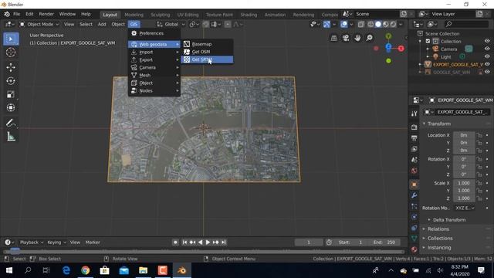Click the outliner search field
The width and height of the screenshot is (494, 278).
click(x=466, y=24)
